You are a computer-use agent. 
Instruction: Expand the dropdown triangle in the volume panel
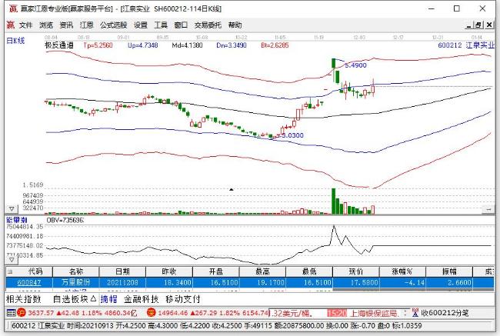pyautogui.click(x=12, y=209)
